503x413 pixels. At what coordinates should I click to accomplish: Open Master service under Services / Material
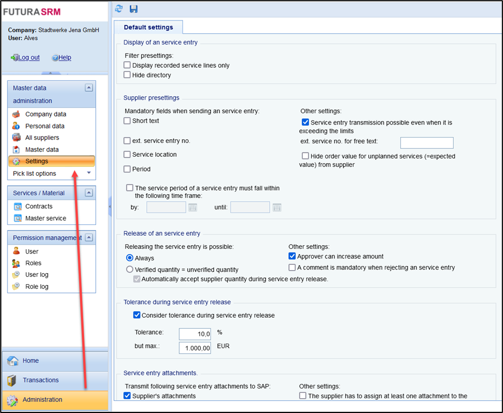pos(46,218)
